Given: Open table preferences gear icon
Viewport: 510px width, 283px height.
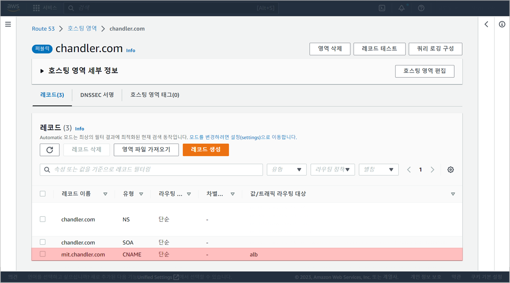Looking at the screenshot, I should (451, 169).
